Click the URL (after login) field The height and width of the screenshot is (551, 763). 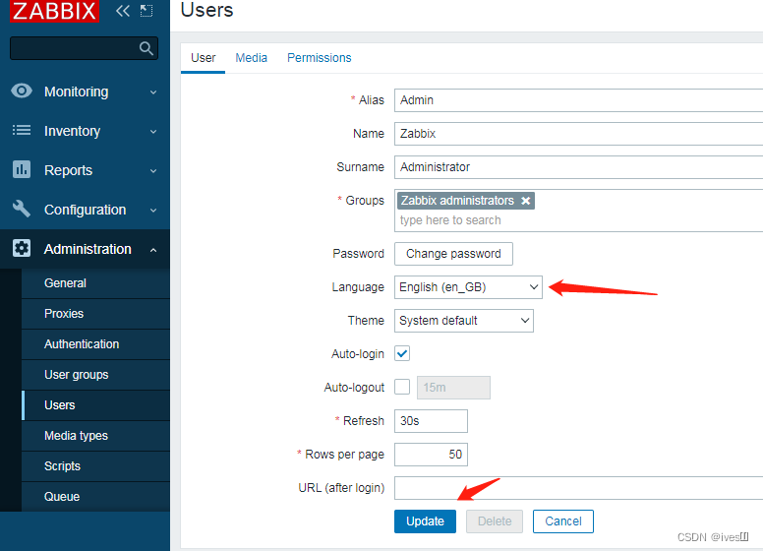click(578, 488)
